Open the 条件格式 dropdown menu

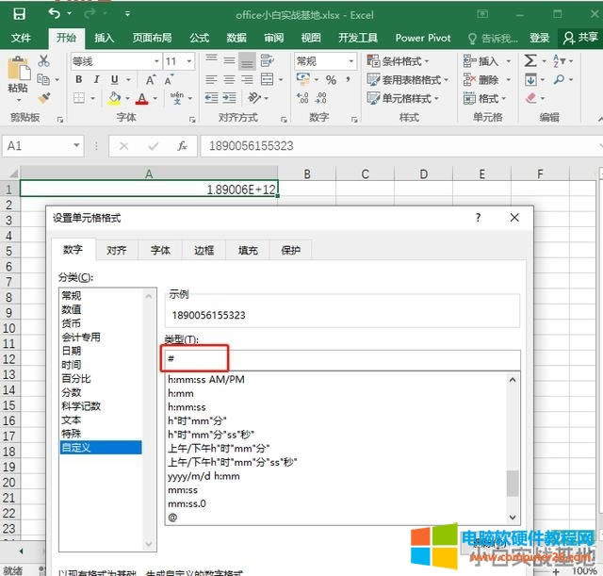[402, 60]
